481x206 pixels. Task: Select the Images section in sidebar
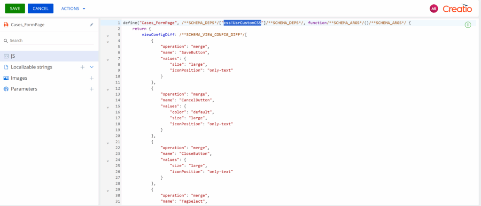[x=19, y=78]
